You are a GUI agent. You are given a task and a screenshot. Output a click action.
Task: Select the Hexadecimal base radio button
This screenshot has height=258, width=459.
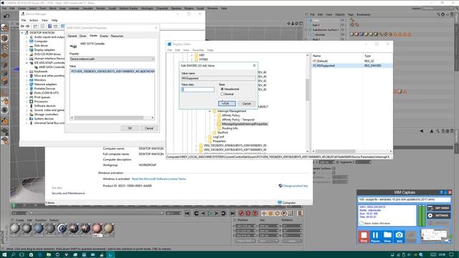[222, 89]
